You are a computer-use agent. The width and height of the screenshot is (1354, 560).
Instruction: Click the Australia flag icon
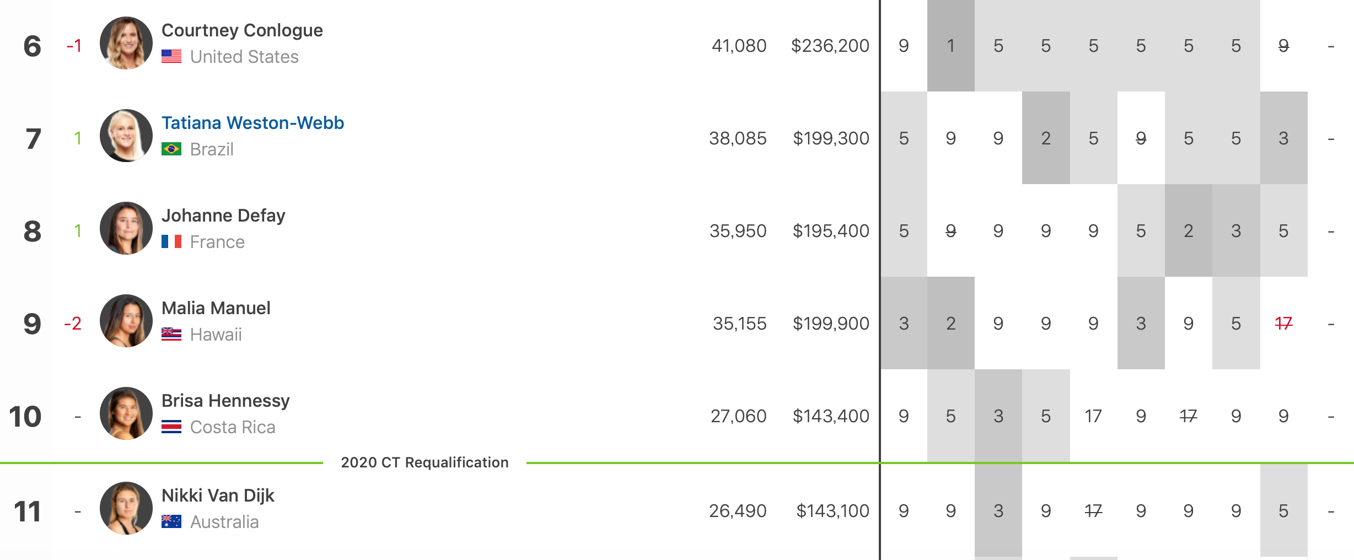coord(171,522)
